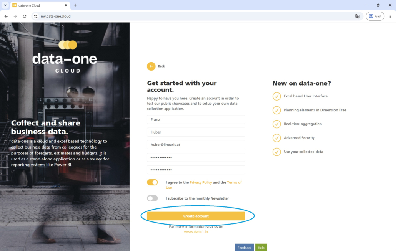Click the checkmark icon next to Advanced Security
Image resolution: width=396 pixels, height=251 pixels.
pyautogui.click(x=276, y=138)
